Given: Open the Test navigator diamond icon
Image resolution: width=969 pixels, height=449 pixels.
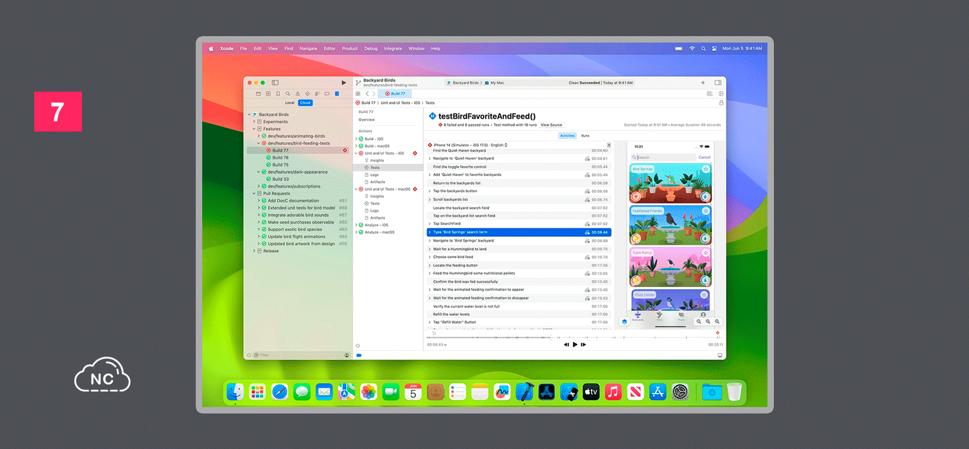Looking at the screenshot, I should pyautogui.click(x=307, y=94).
